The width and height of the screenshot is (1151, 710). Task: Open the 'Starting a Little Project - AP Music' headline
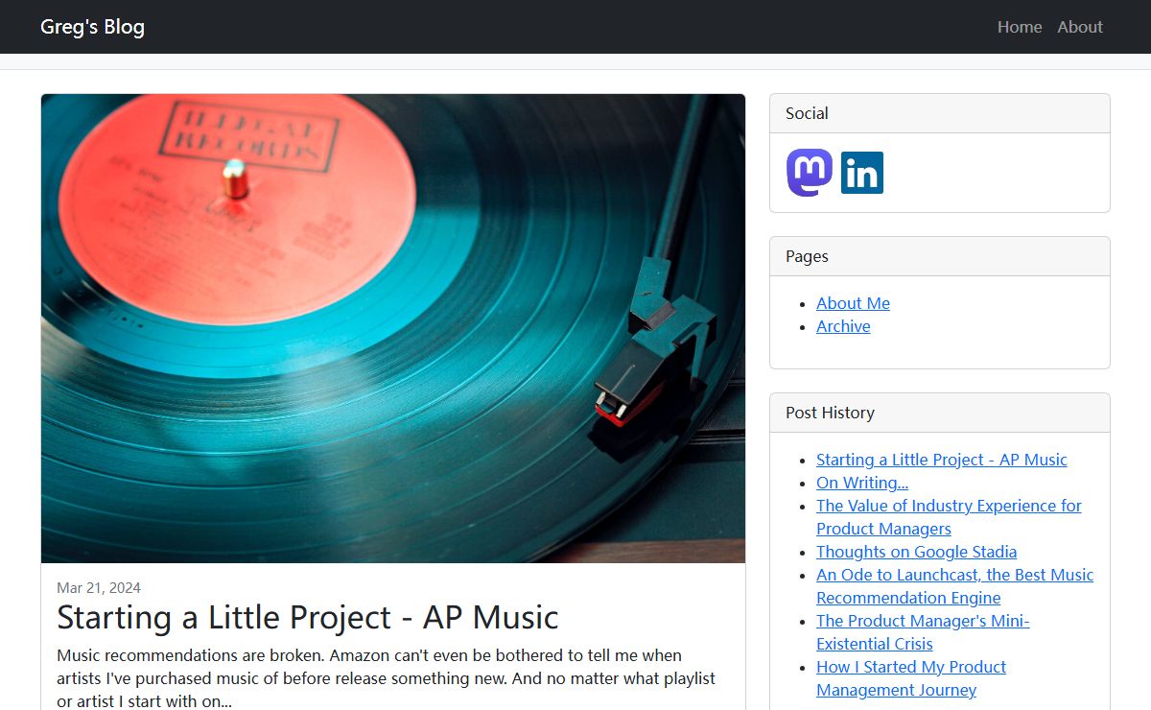(x=307, y=617)
